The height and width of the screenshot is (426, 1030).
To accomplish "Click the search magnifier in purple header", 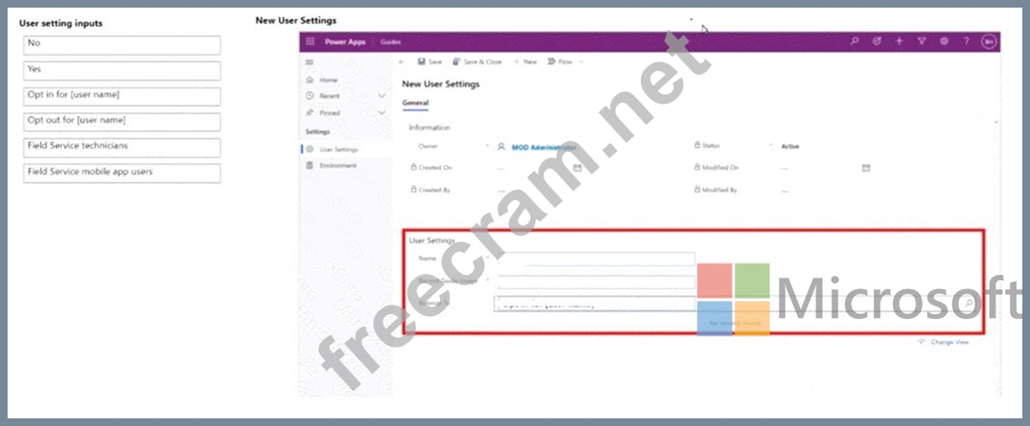I will pos(854,41).
